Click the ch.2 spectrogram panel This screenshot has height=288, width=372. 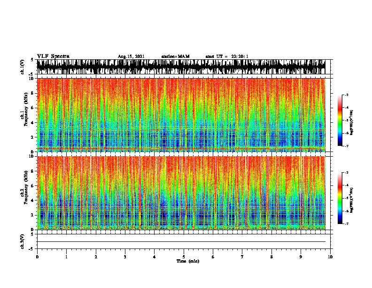181,193
